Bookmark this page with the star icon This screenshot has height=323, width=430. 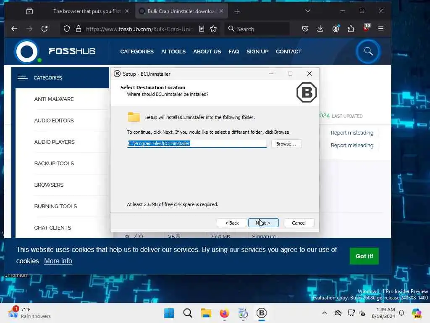click(213, 29)
